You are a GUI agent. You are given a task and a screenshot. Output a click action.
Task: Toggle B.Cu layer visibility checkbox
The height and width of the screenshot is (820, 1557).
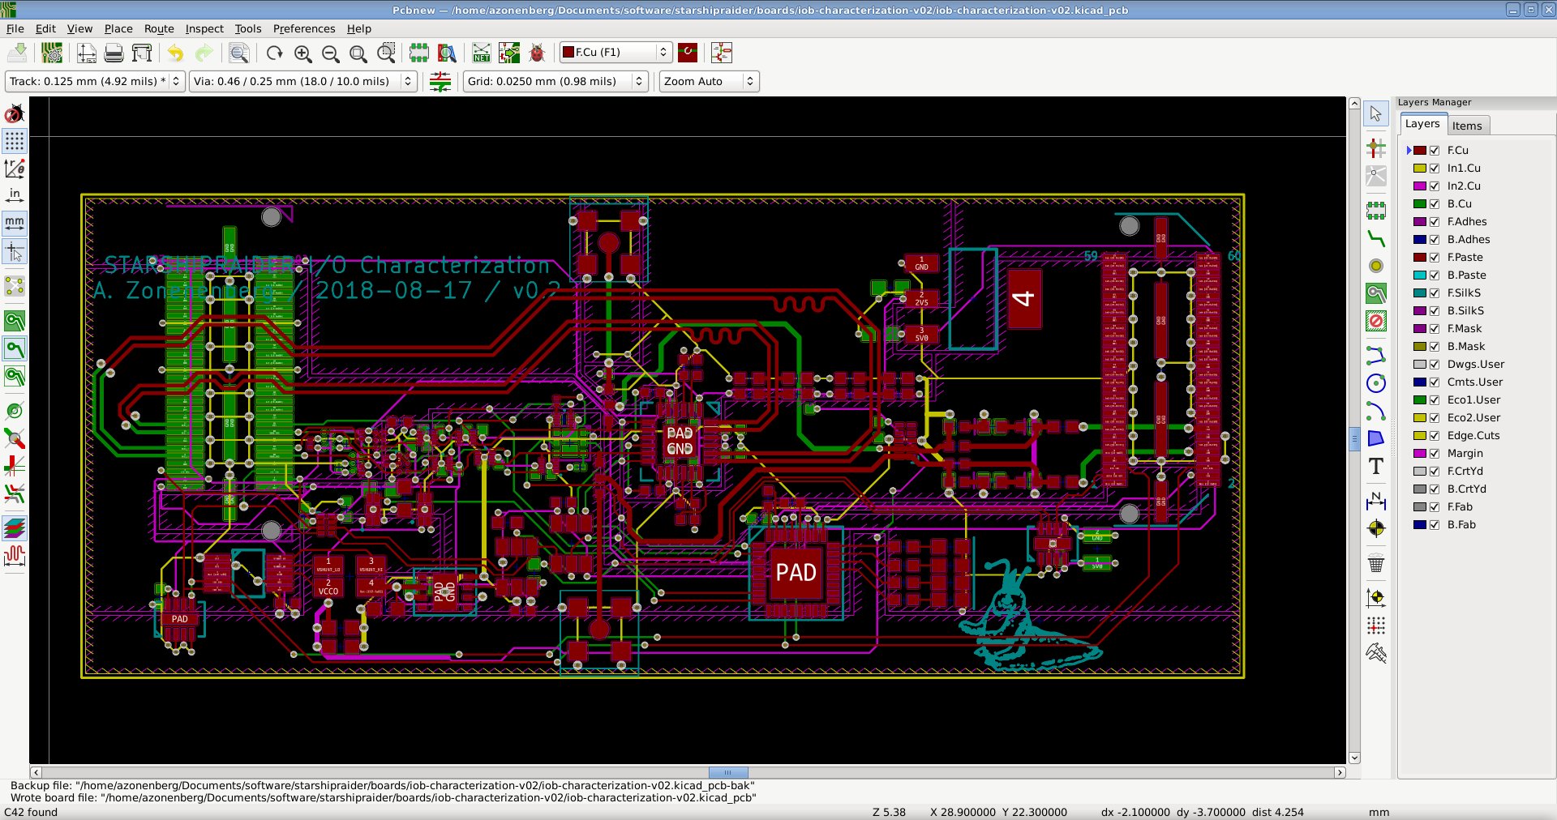(x=1435, y=204)
